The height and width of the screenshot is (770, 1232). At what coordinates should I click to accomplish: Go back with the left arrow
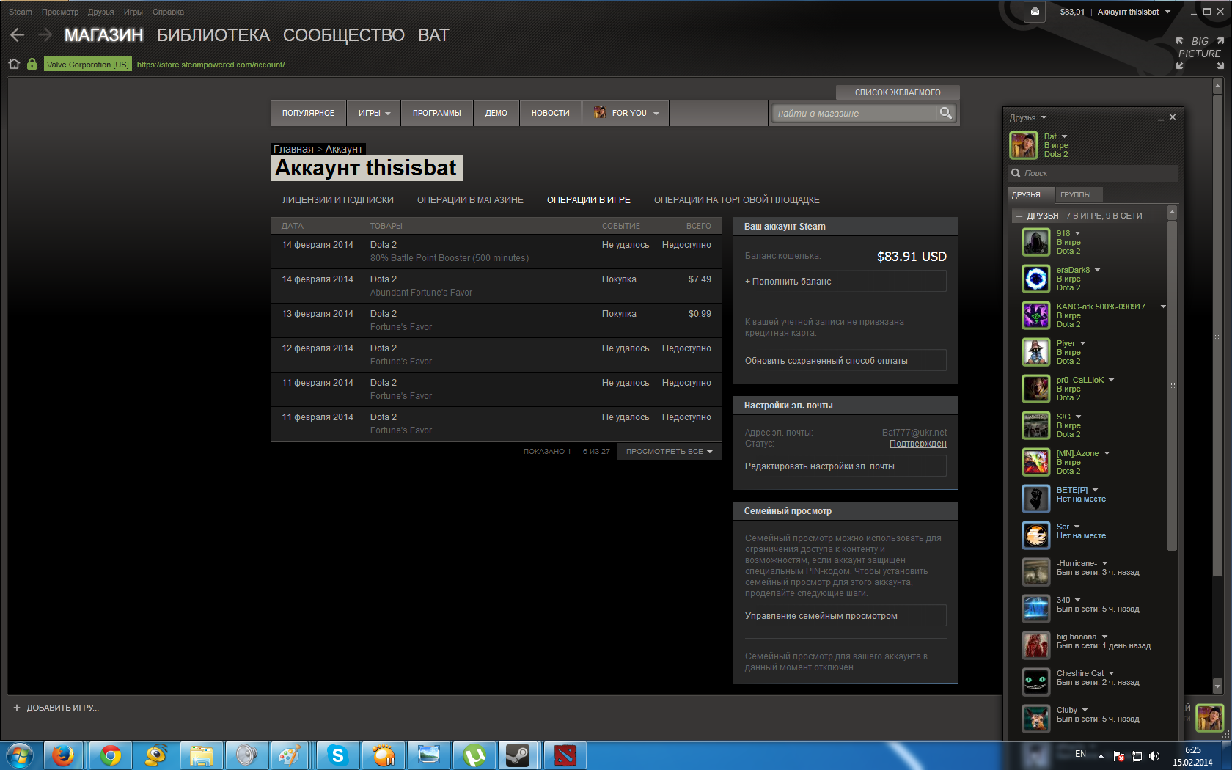tap(18, 34)
